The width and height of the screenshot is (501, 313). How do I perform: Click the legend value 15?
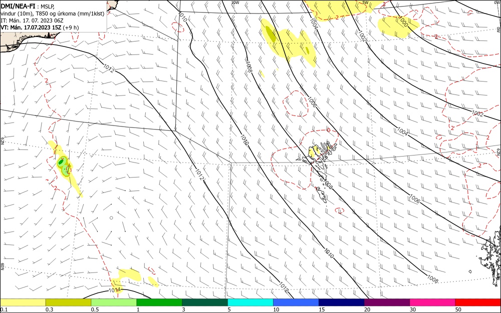[x=322, y=309]
